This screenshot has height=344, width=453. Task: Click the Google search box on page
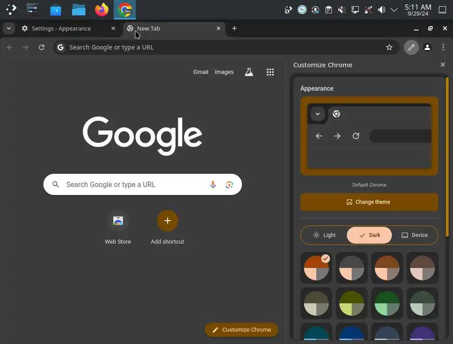(142, 184)
